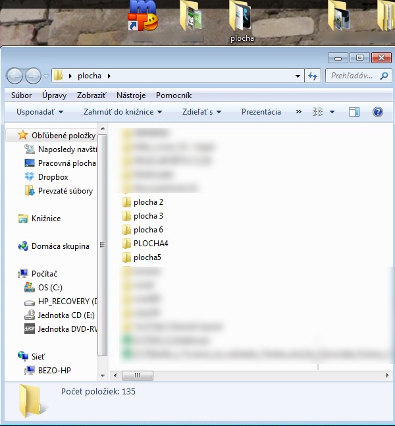Open the Nástroje menu
The width and height of the screenshot is (395, 426).
tap(131, 95)
